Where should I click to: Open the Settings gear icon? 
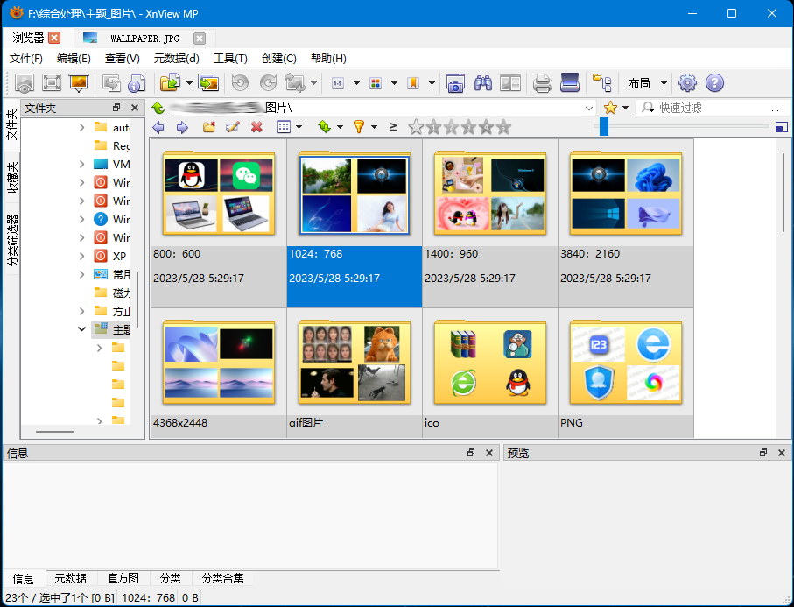point(687,83)
